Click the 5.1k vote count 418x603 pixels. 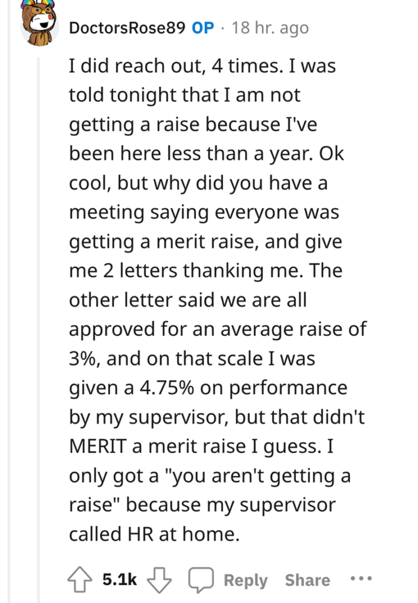pos(119,580)
